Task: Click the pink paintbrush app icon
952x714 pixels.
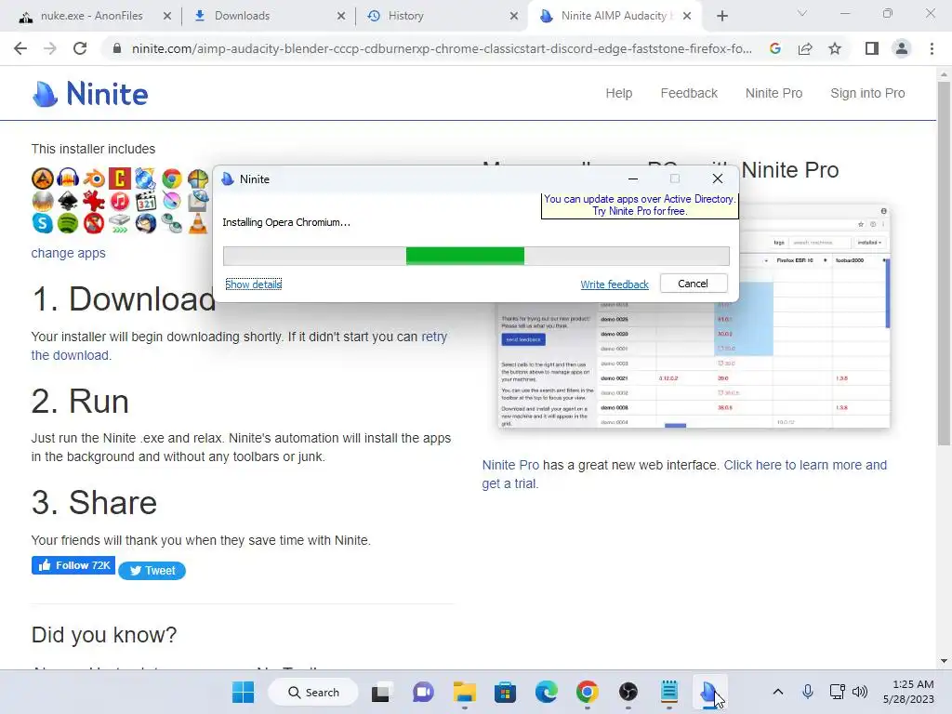Action: (172, 201)
